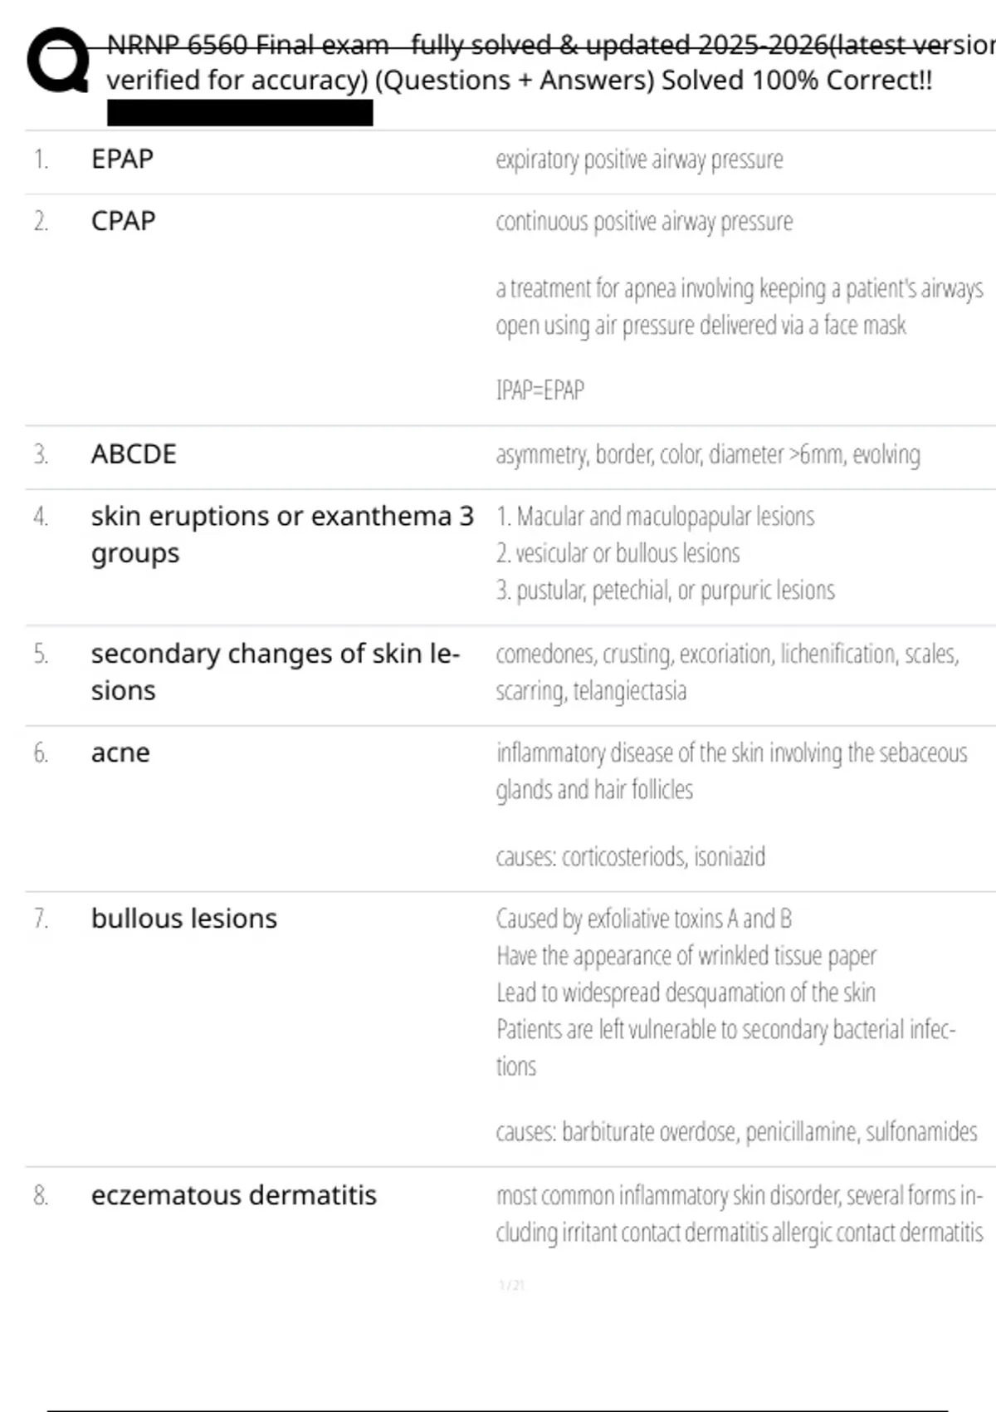Click the asymmetry, border, color definition

[x=708, y=455]
